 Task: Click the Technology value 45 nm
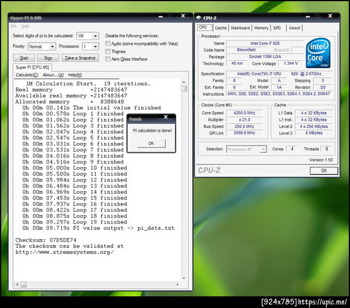(x=237, y=64)
